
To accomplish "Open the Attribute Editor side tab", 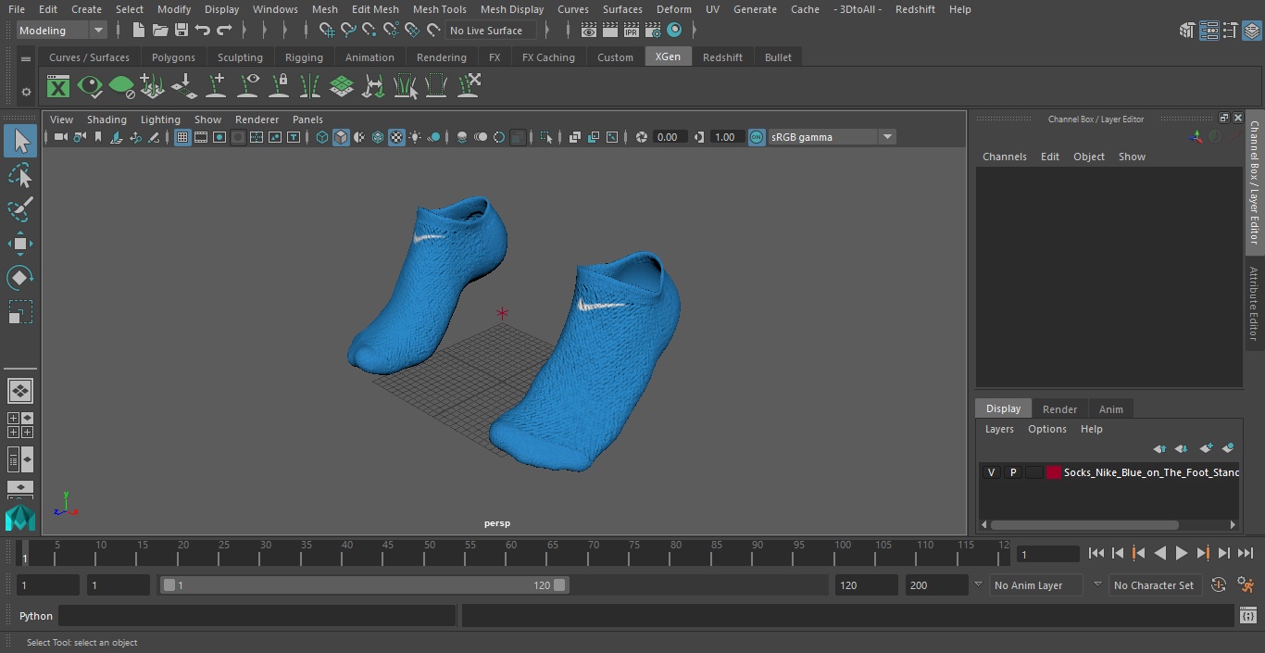I will (x=1254, y=304).
